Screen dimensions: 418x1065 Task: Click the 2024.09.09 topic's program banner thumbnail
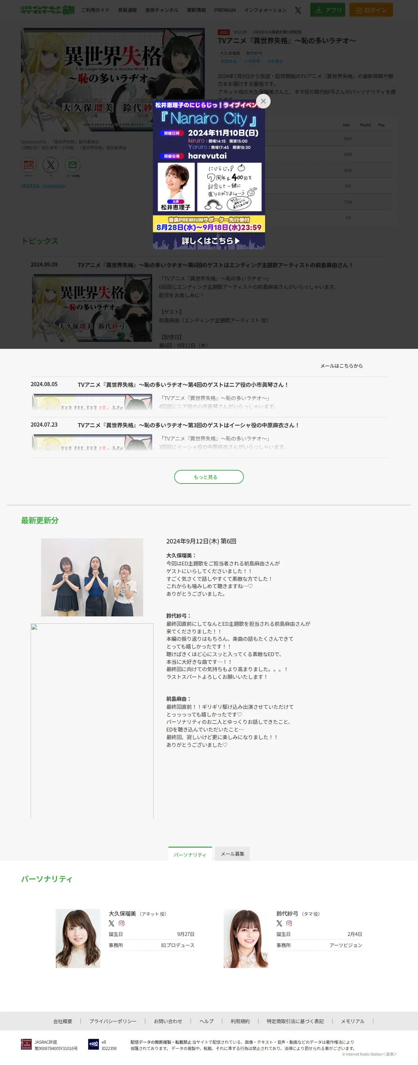[92, 308]
